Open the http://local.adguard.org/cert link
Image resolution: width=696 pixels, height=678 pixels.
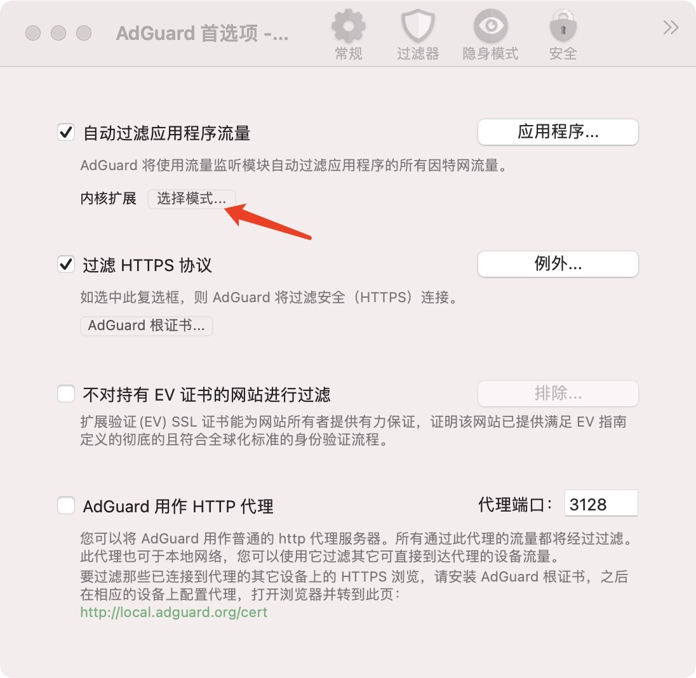click(x=174, y=613)
